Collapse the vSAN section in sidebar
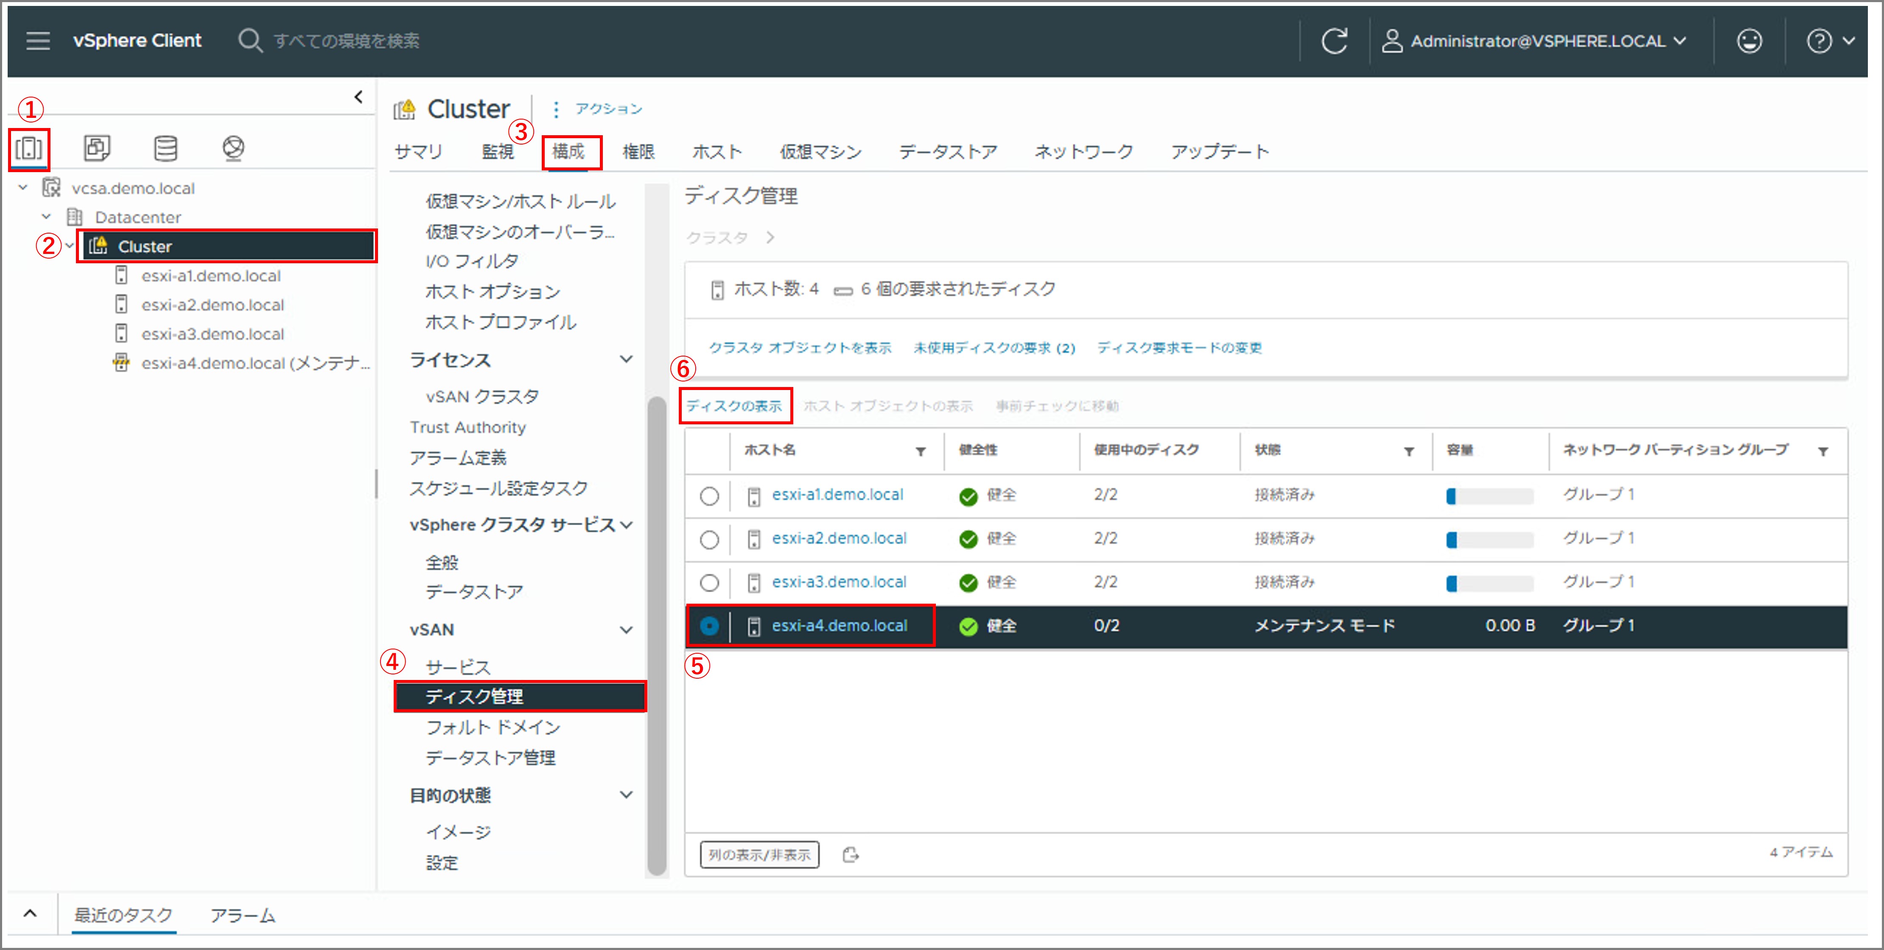 tap(626, 630)
